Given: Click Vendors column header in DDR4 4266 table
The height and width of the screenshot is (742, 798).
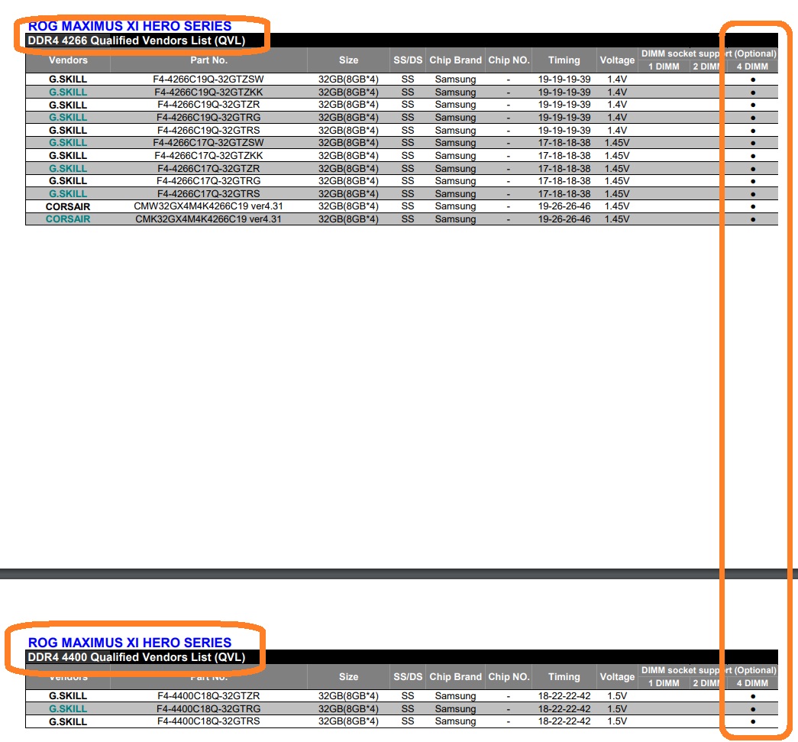Looking at the screenshot, I should click(68, 60).
